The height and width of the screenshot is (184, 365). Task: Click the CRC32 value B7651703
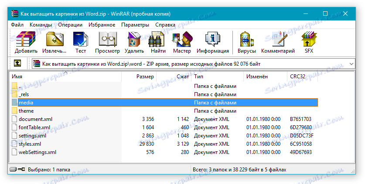point(300,119)
